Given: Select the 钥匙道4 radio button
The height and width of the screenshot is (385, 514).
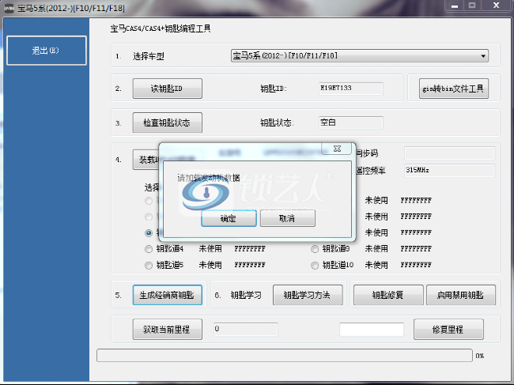Looking at the screenshot, I should click(x=149, y=249).
